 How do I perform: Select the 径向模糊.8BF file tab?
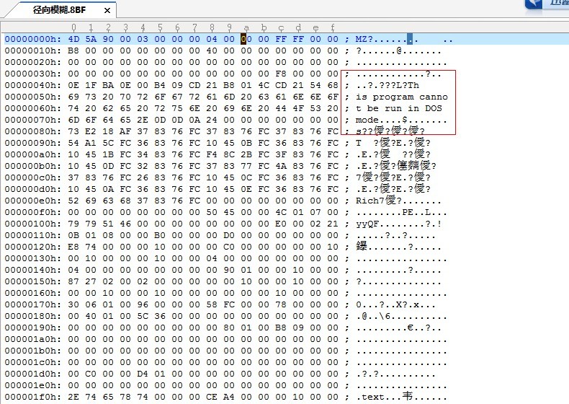pos(60,10)
